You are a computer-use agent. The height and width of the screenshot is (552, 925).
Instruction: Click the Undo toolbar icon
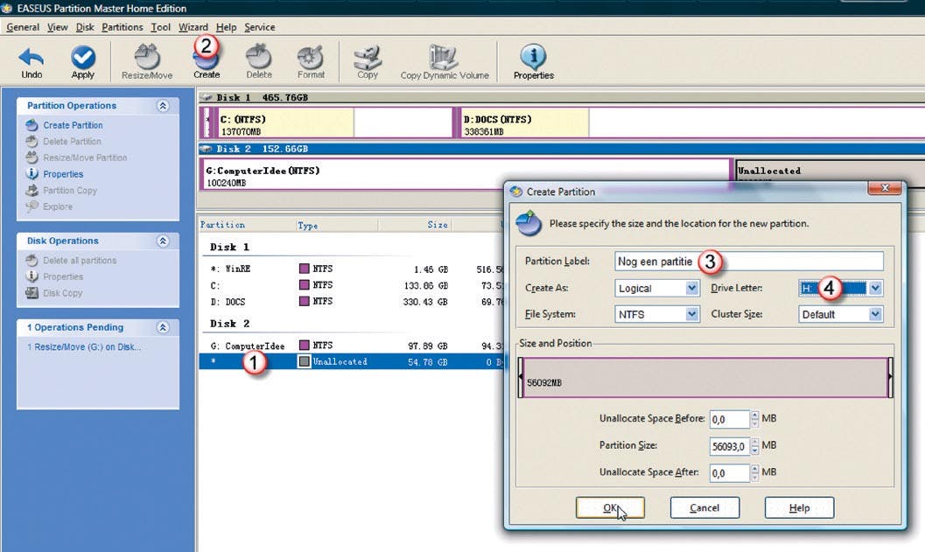click(32, 58)
